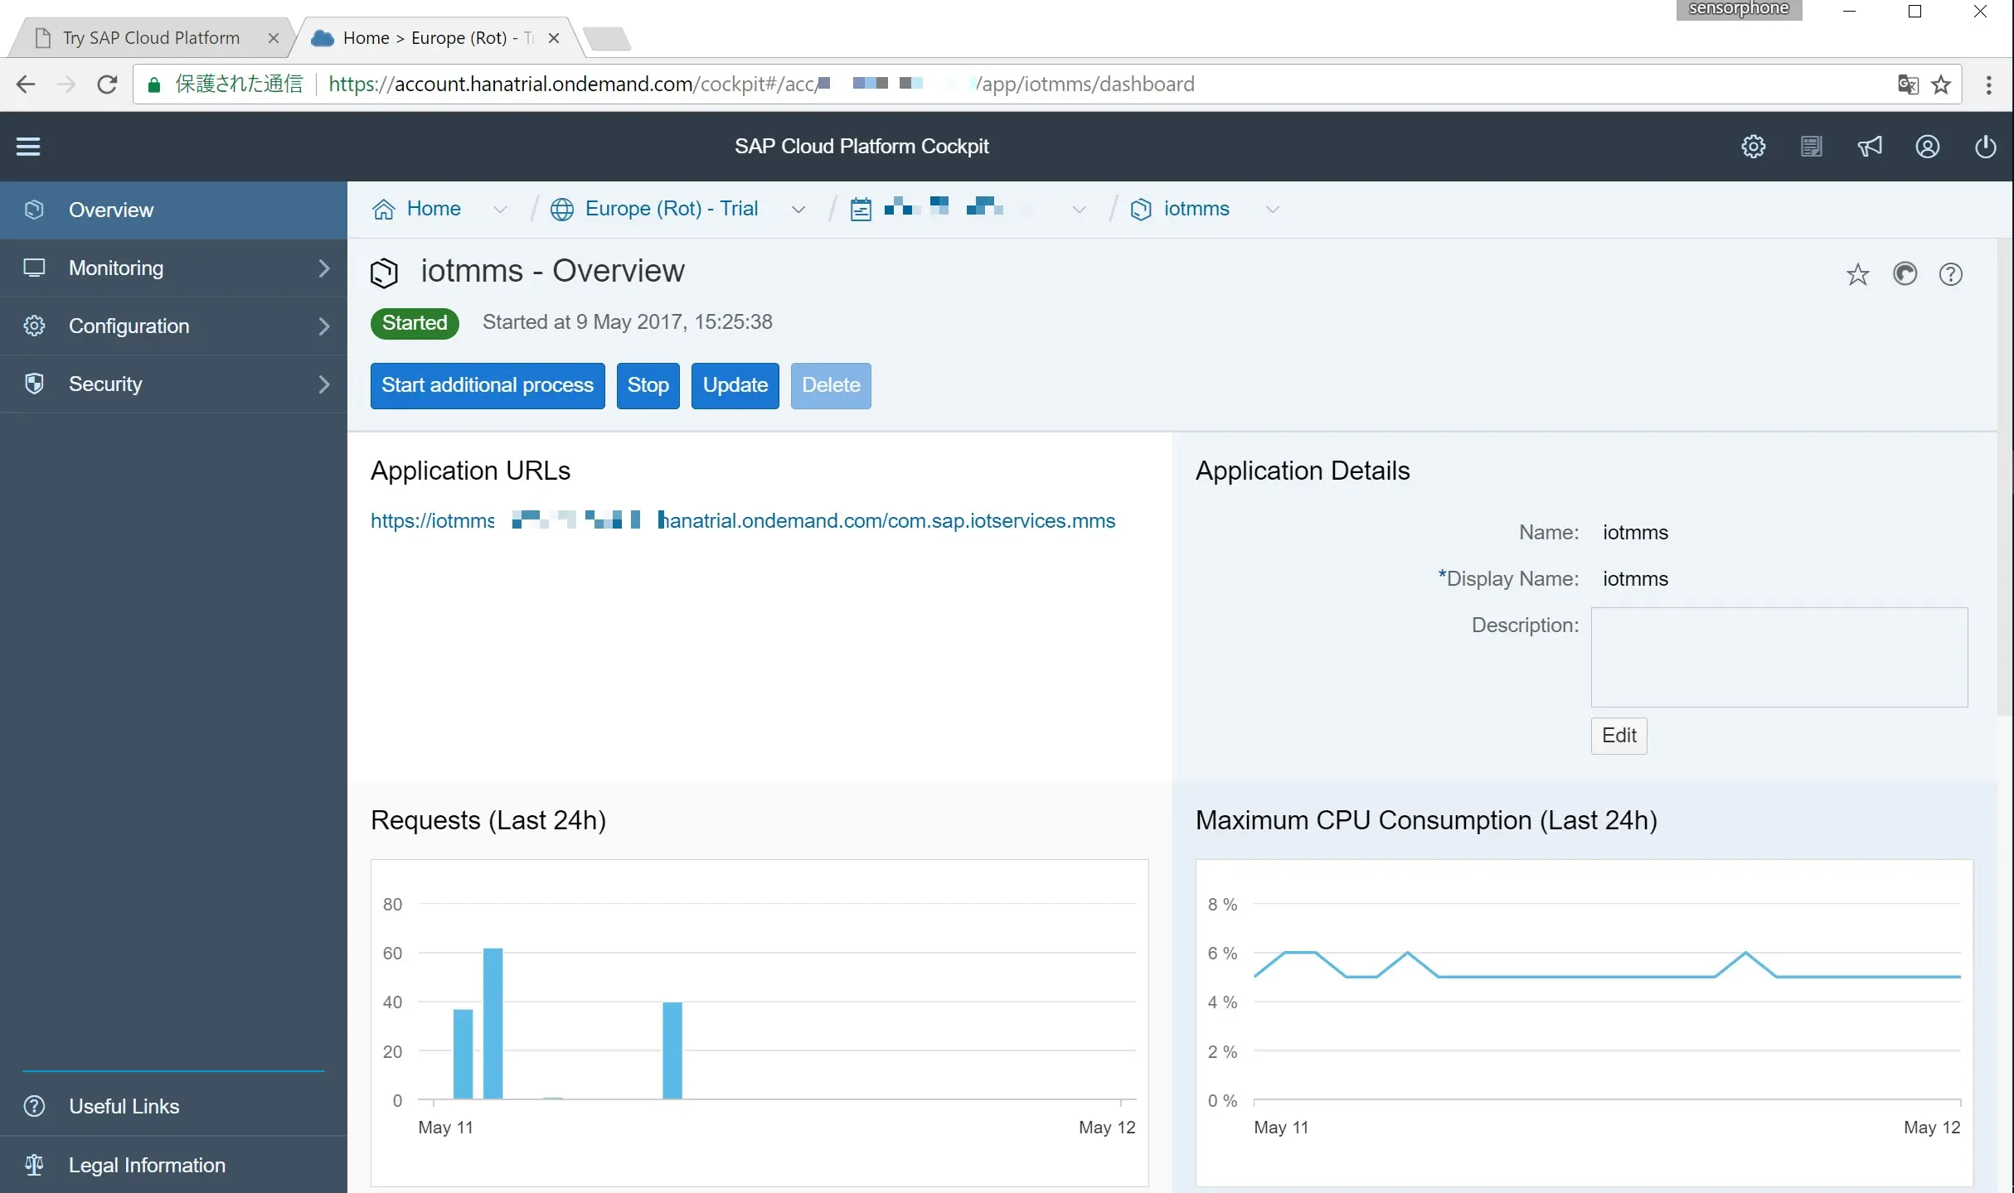
Task: Click the Configuration gear icon in sidebar
Action: tap(34, 326)
